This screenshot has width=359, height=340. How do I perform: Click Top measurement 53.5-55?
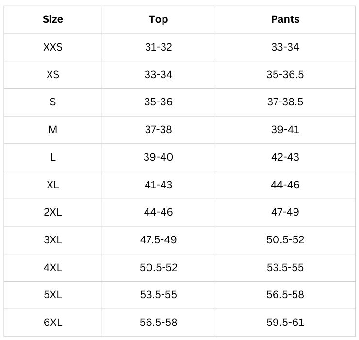pos(158,295)
